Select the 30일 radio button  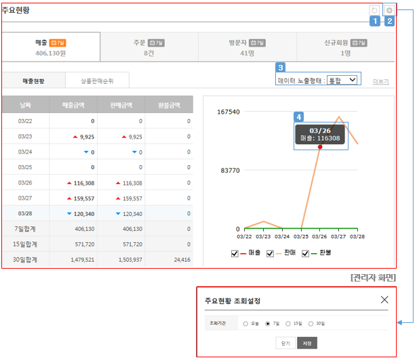coord(311,323)
